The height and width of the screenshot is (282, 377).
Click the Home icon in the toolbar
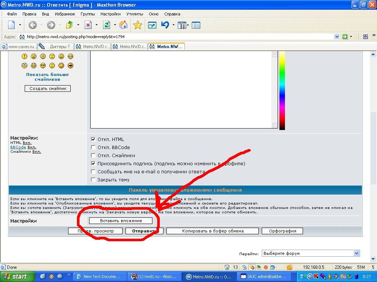point(123,25)
